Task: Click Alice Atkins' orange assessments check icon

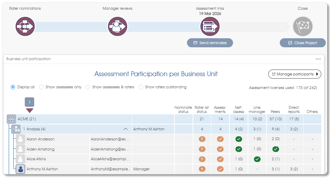Action: (x=220, y=159)
